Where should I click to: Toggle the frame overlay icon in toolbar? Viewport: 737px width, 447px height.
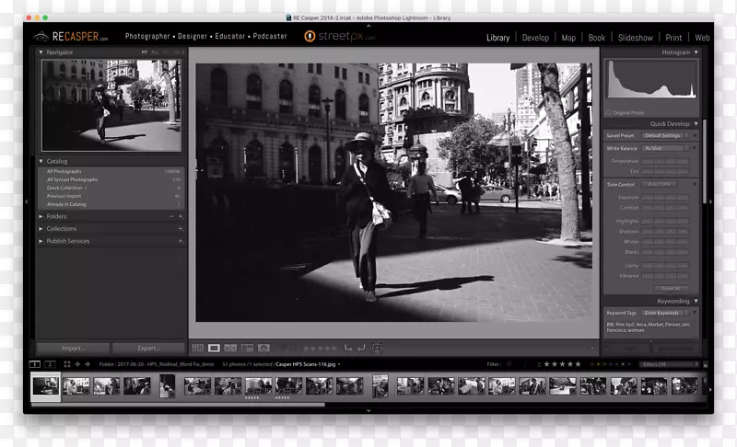coord(377,348)
